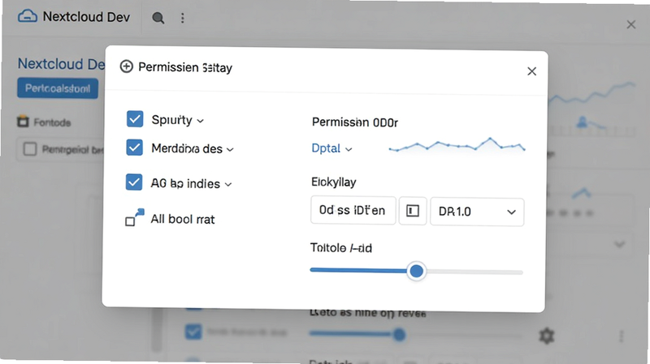Expand the AG bp indies chevron
This screenshot has height=364, width=650.
[x=228, y=185]
